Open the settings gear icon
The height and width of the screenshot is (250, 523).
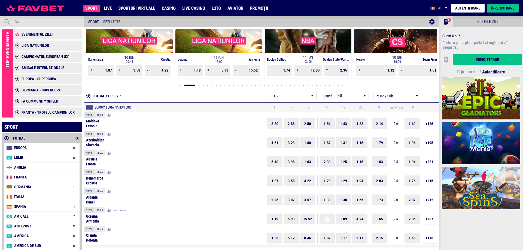pyautogui.click(x=432, y=22)
